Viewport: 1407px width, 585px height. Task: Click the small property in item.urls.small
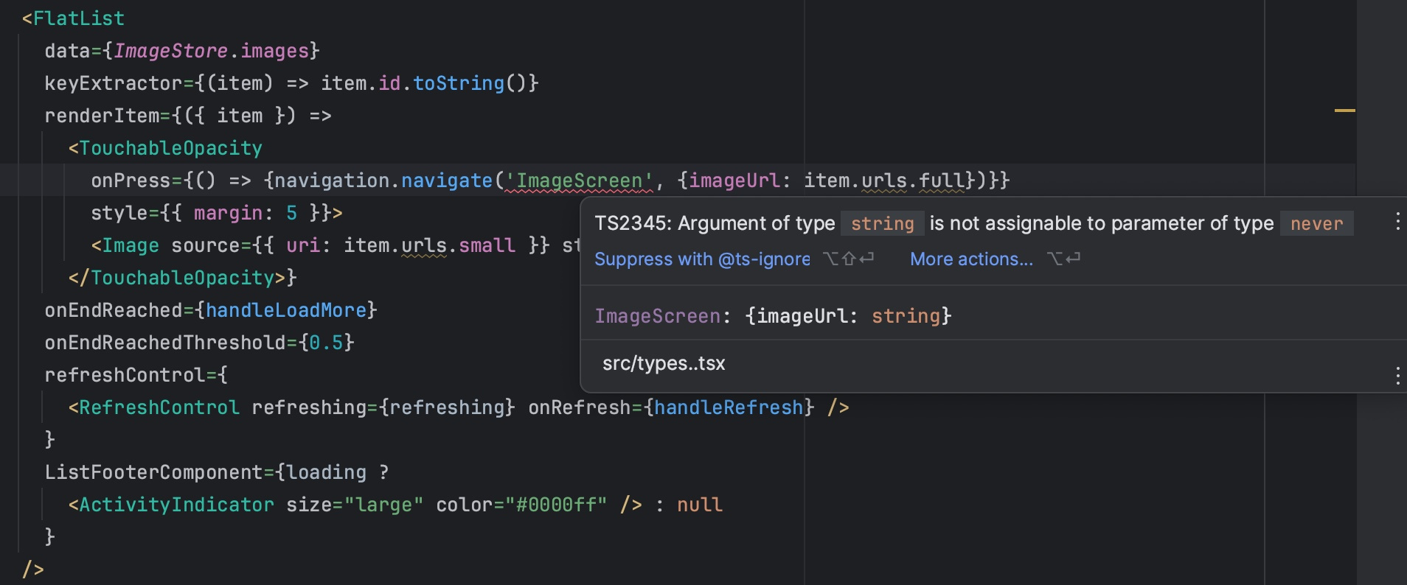tap(487, 245)
